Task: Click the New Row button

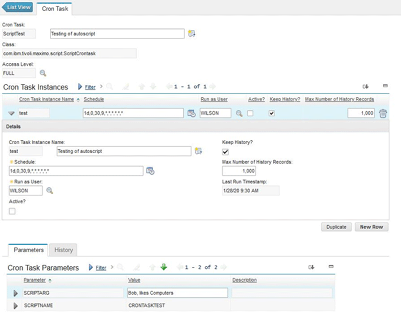Action: coord(371,227)
